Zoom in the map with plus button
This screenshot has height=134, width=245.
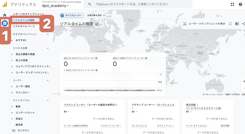coord(243,81)
